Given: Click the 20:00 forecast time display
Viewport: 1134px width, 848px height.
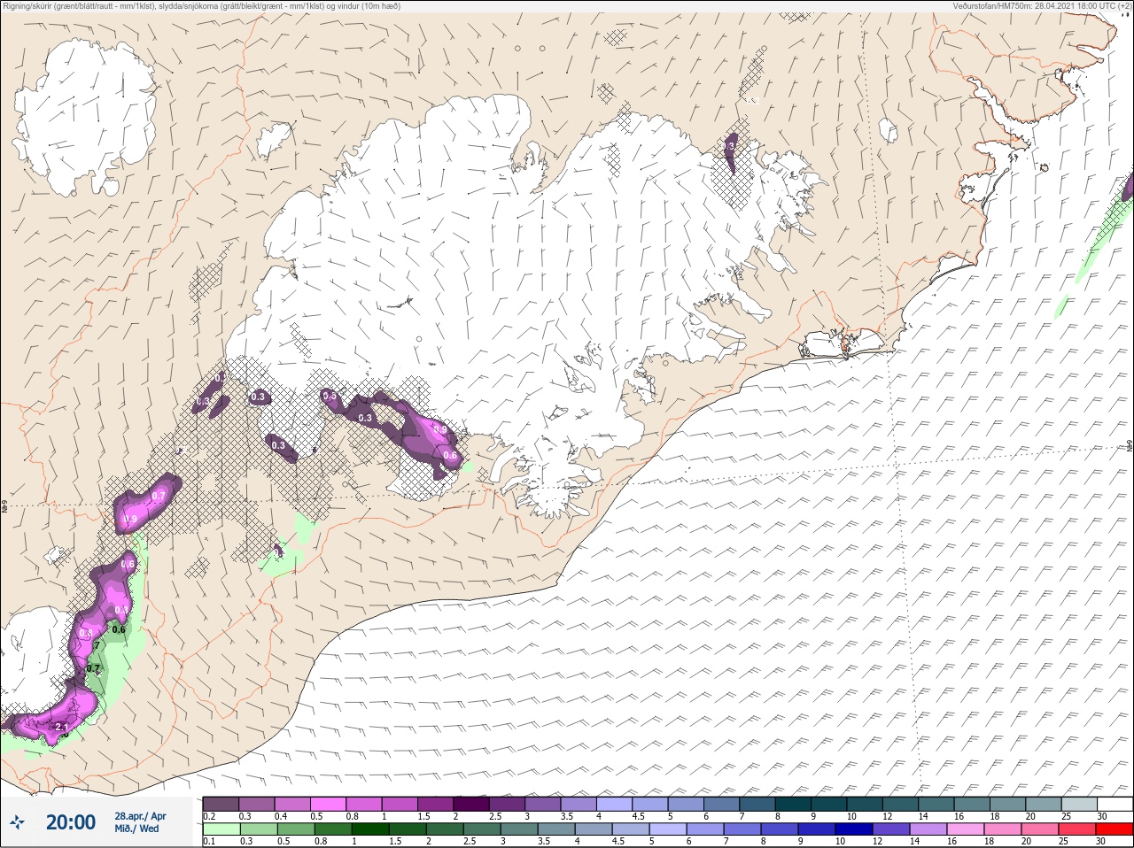Looking at the screenshot, I should point(71,822).
